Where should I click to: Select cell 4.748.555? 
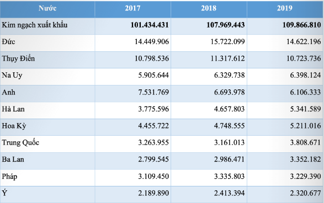230,126
